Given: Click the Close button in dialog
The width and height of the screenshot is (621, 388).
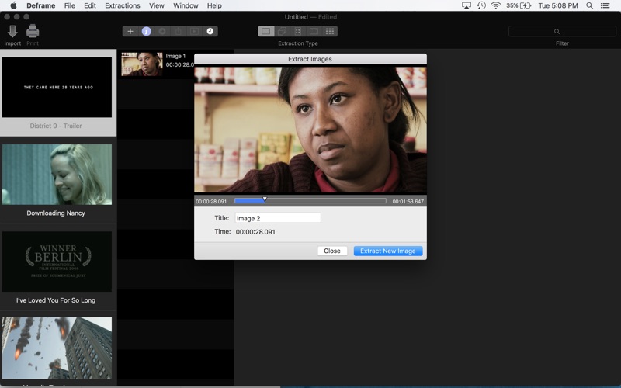Looking at the screenshot, I should [x=332, y=251].
